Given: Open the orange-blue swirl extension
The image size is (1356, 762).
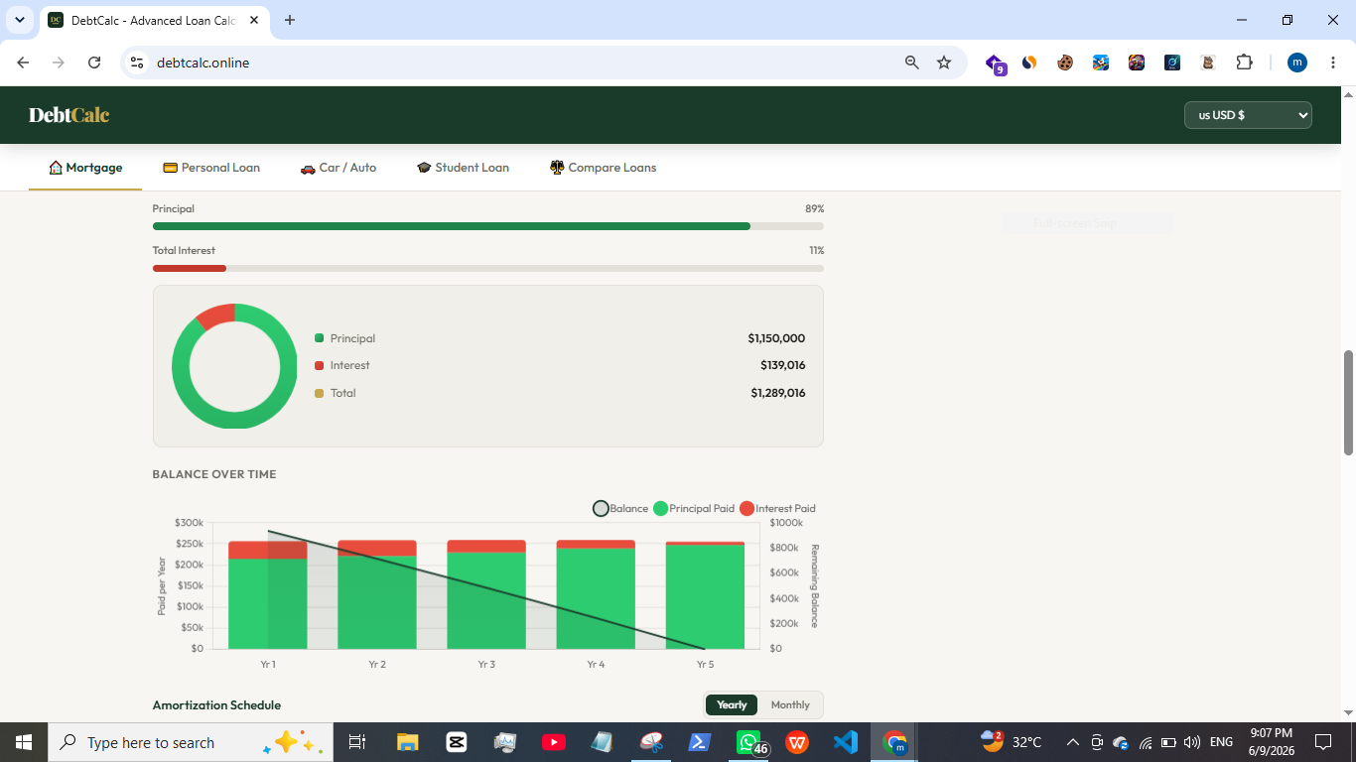Looking at the screenshot, I should click(x=1029, y=63).
